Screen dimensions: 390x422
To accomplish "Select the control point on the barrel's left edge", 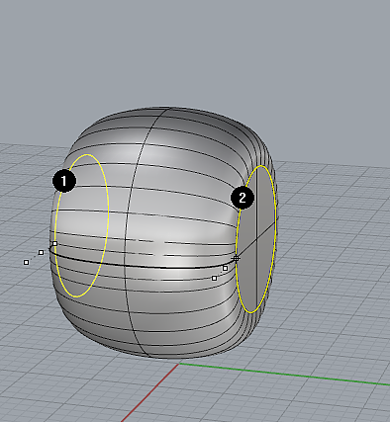I will click(54, 244).
